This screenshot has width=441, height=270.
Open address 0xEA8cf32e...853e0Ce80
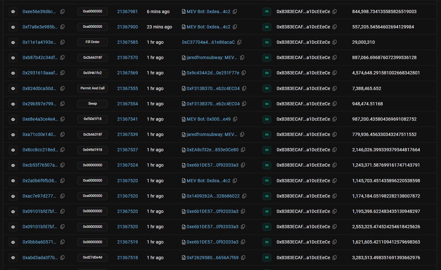click(x=212, y=150)
